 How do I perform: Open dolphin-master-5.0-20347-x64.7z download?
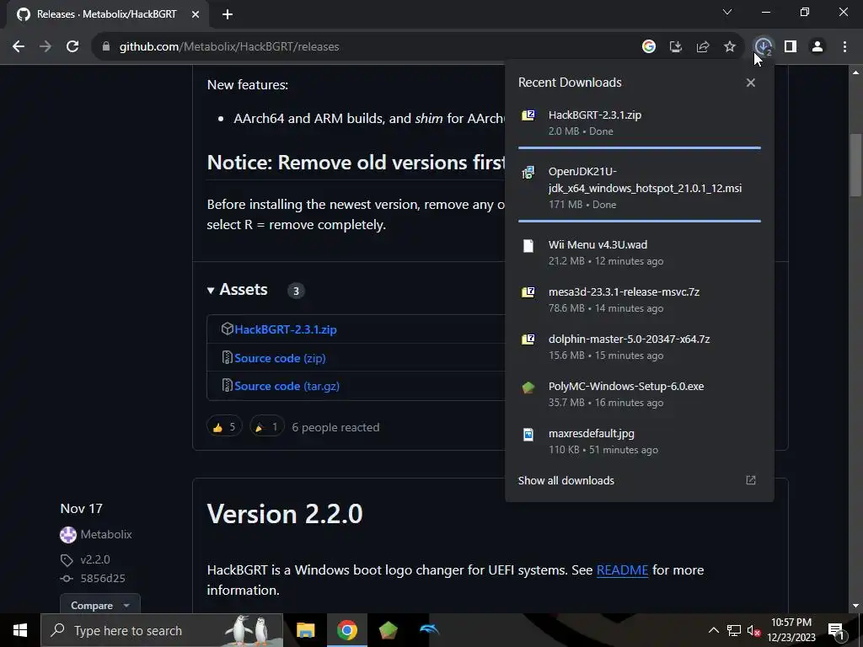[x=639, y=347]
